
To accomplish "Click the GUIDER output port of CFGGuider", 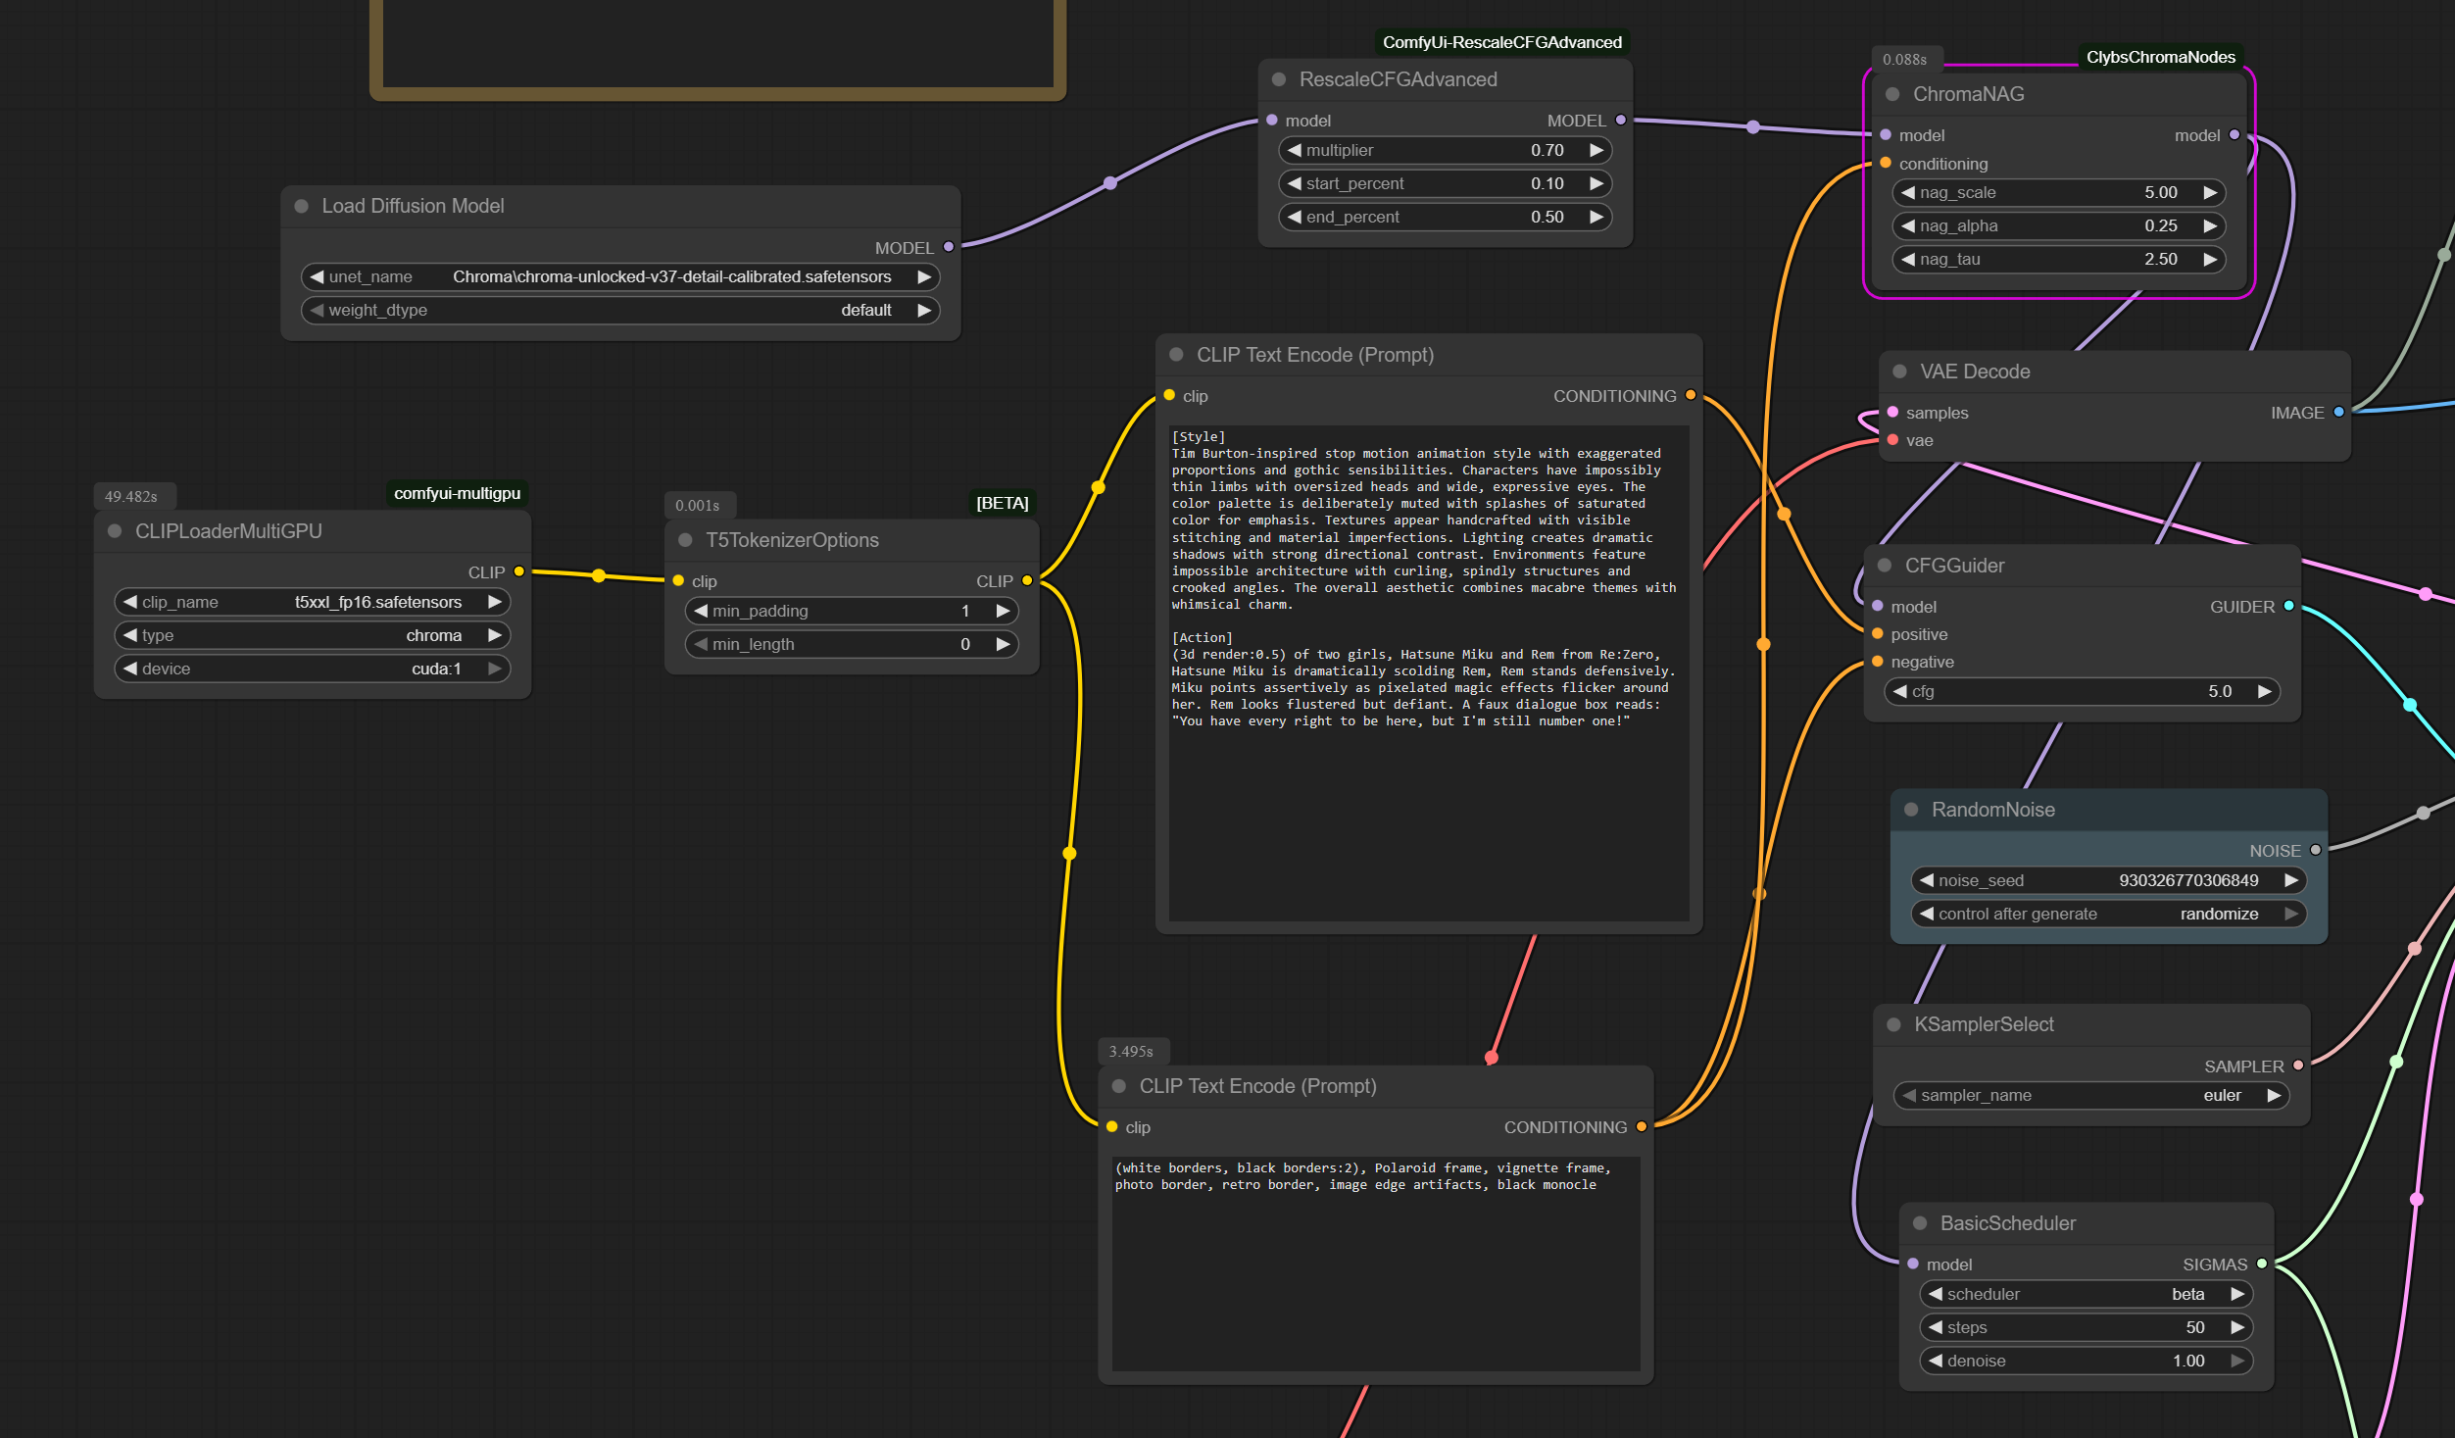I will 2289,606.
